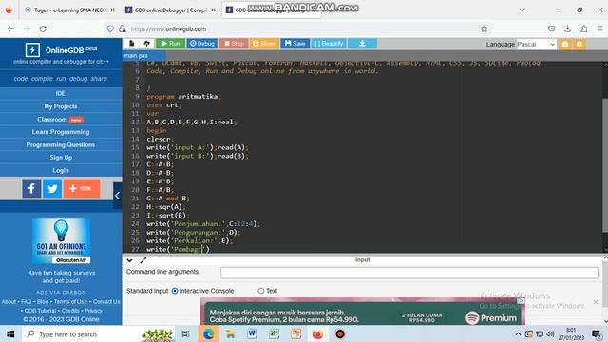The height and width of the screenshot is (342, 608).
Task: Open the Firefox hamburger menu
Action: click(x=599, y=28)
